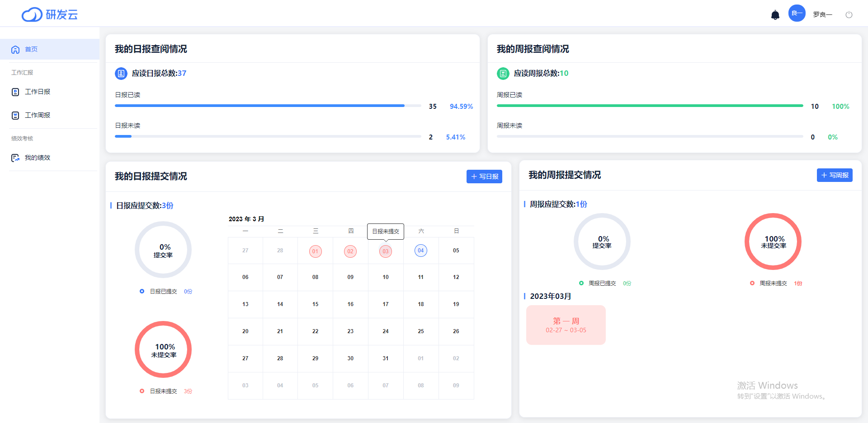The width and height of the screenshot is (868, 423).
Task: Click the green 应读周报总数 icon
Action: click(x=503, y=73)
